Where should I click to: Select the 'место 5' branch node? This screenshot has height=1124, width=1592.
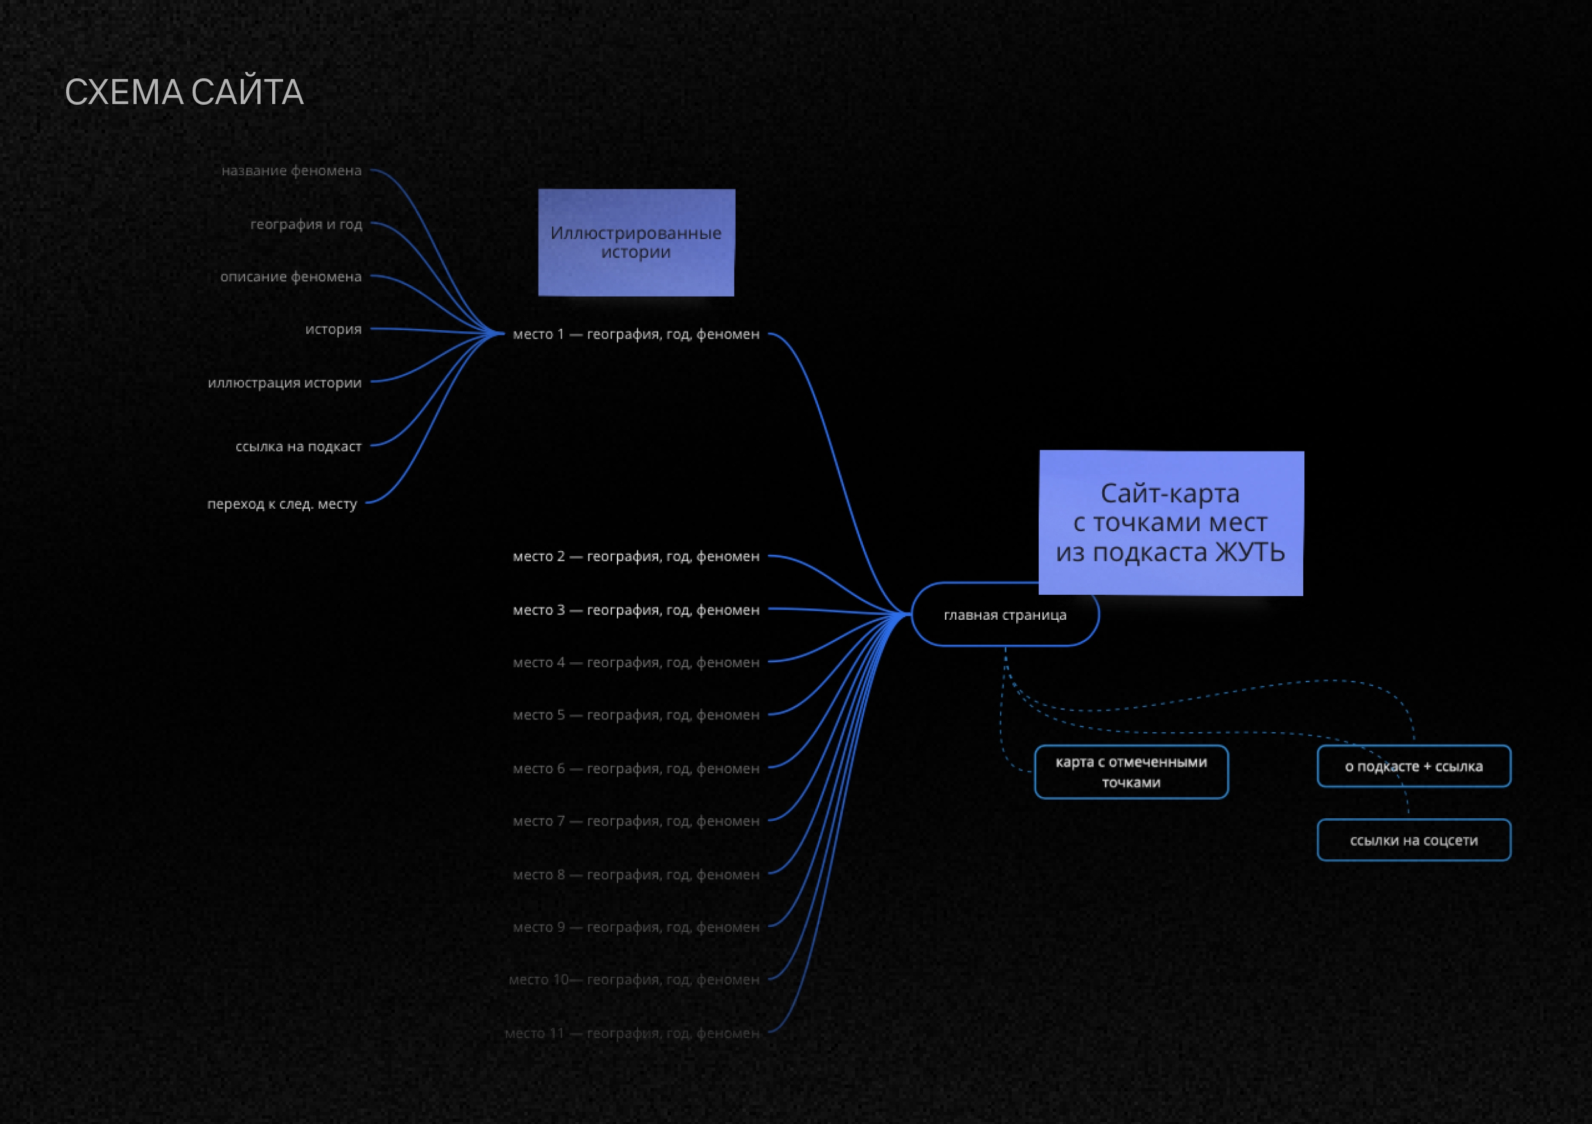point(636,715)
